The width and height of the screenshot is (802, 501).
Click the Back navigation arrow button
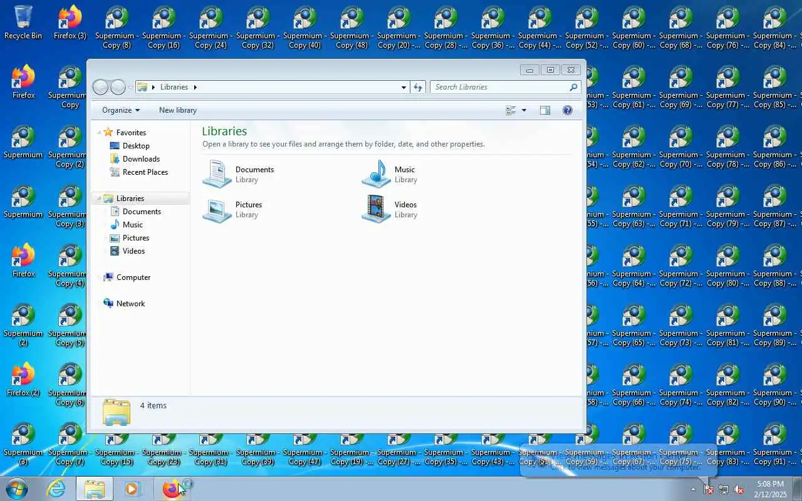[100, 87]
